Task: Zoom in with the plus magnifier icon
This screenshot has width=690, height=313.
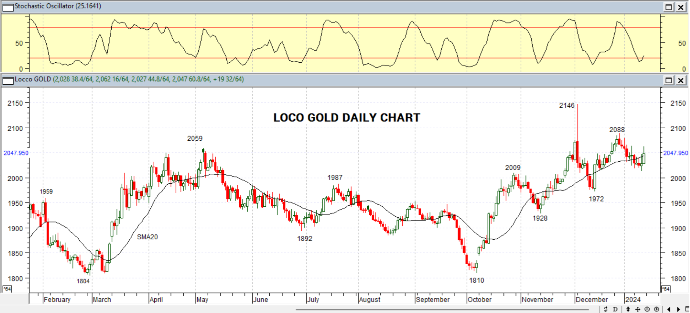Action: pos(657,309)
